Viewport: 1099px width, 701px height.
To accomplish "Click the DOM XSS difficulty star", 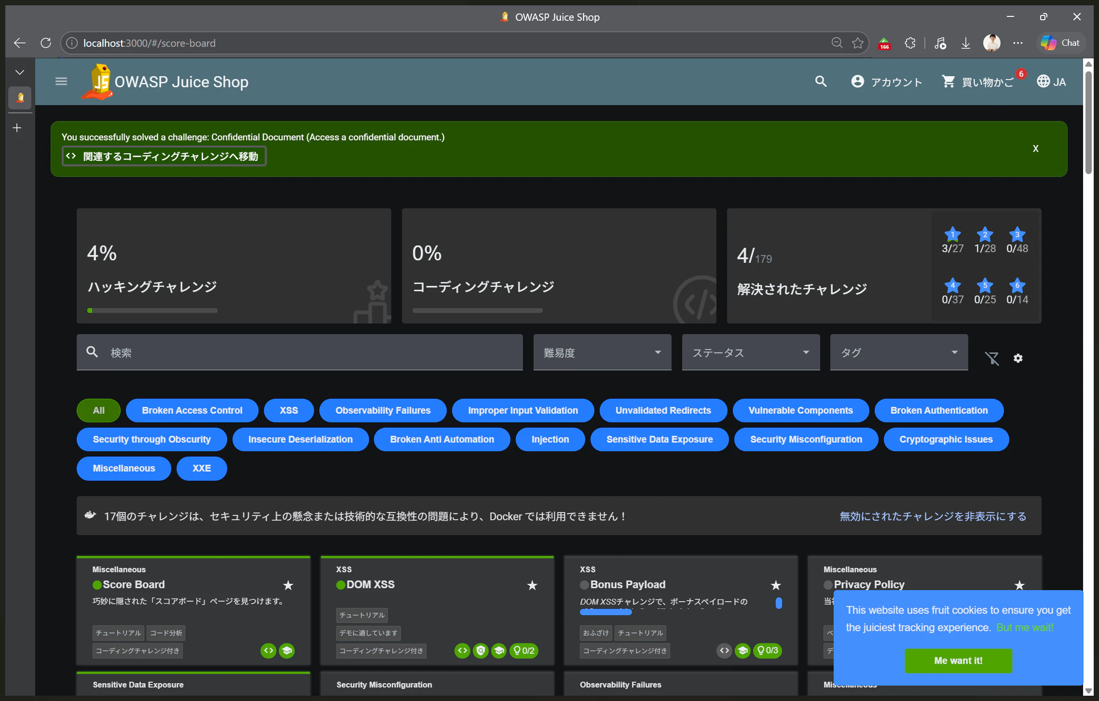I will [x=532, y=585].
